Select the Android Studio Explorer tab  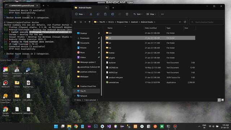click(x=91, y=8)
